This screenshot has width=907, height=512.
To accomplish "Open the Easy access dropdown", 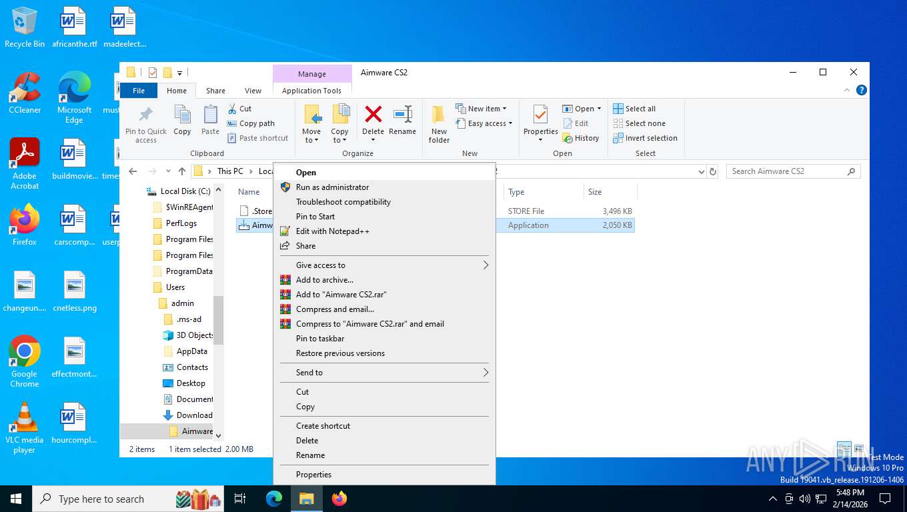I will click(x=484, y=123).
